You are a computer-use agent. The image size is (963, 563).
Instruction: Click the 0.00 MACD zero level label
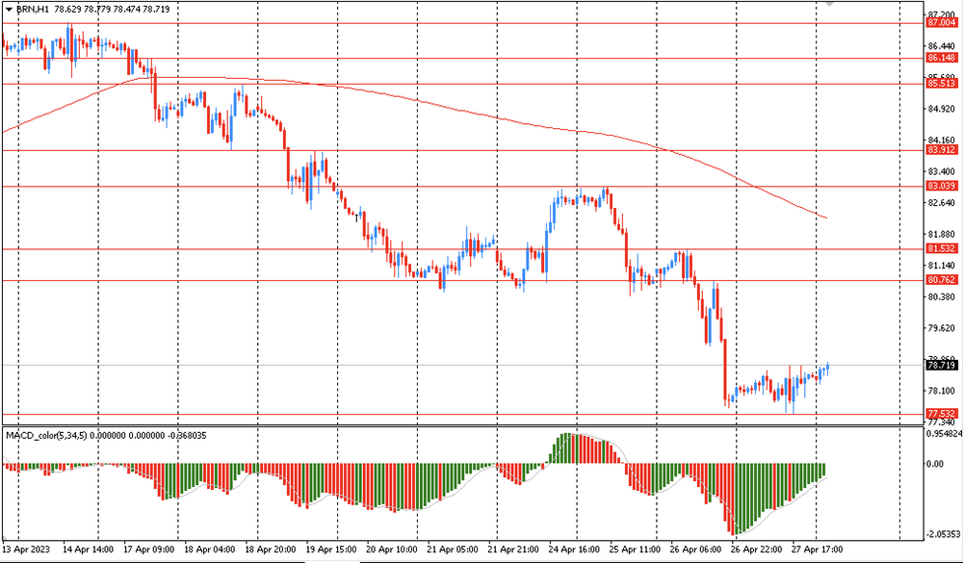click(935, 464)
